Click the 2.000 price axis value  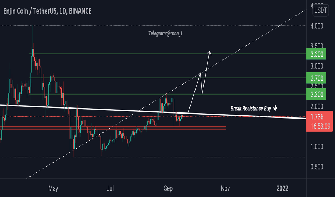pos(317,106)
